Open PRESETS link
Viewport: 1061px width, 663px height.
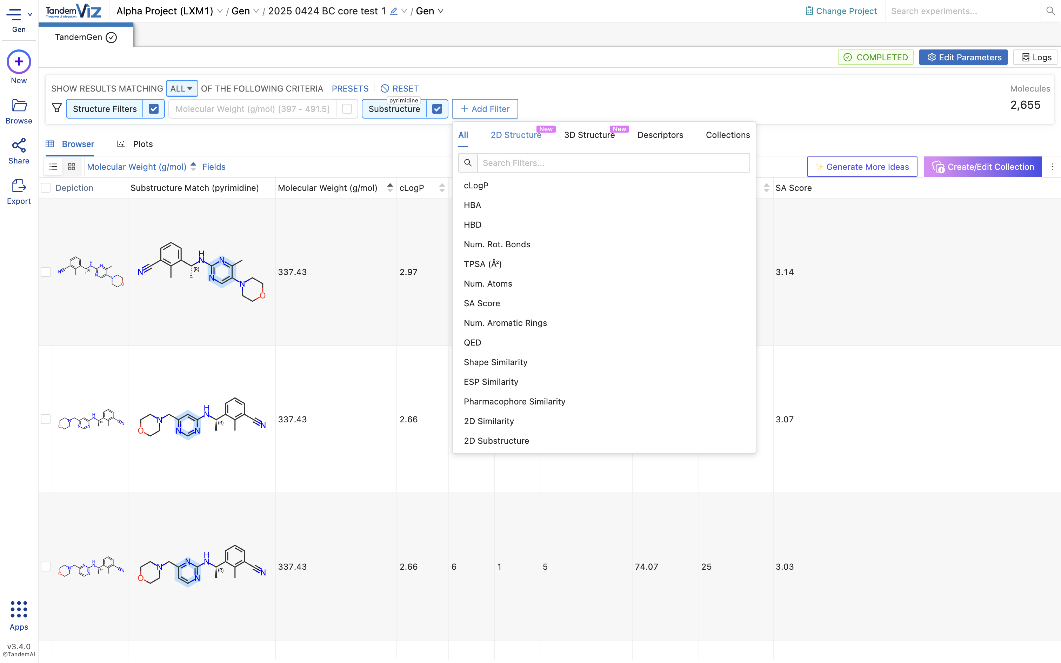pos(350,88)
